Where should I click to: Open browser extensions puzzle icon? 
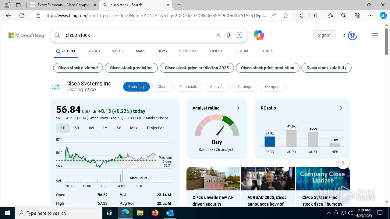(302, 16)
